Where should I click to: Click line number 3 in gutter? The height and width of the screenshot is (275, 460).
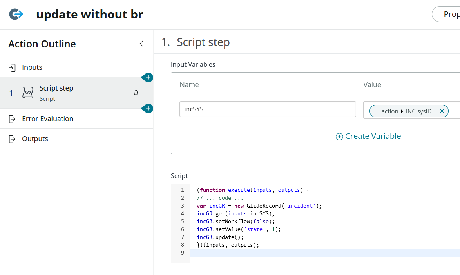[x=183, y=206]
